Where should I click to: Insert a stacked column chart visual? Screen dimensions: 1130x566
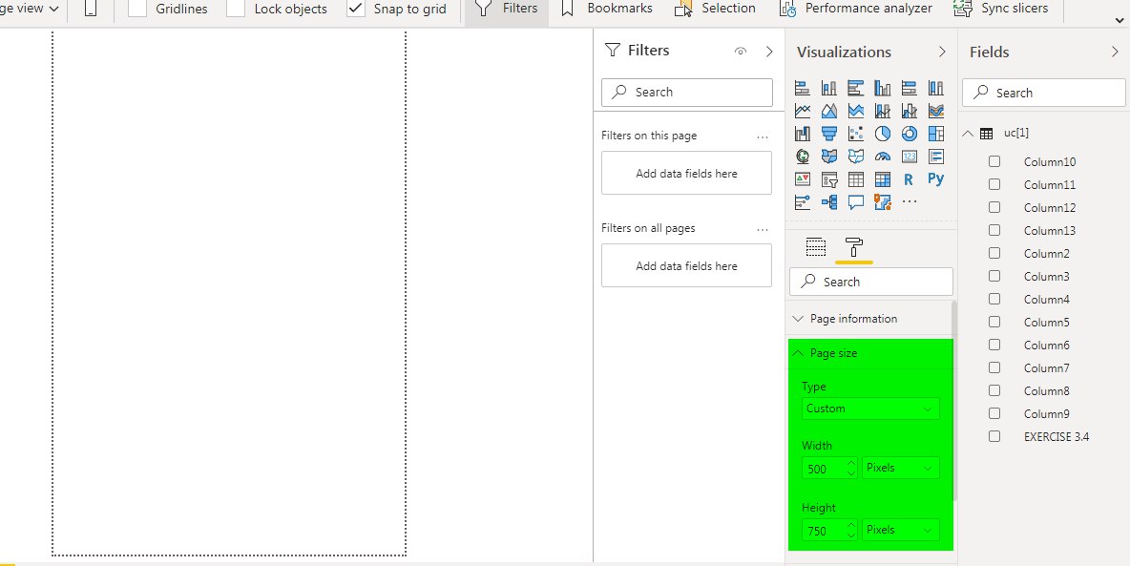(x=828, y=88)
